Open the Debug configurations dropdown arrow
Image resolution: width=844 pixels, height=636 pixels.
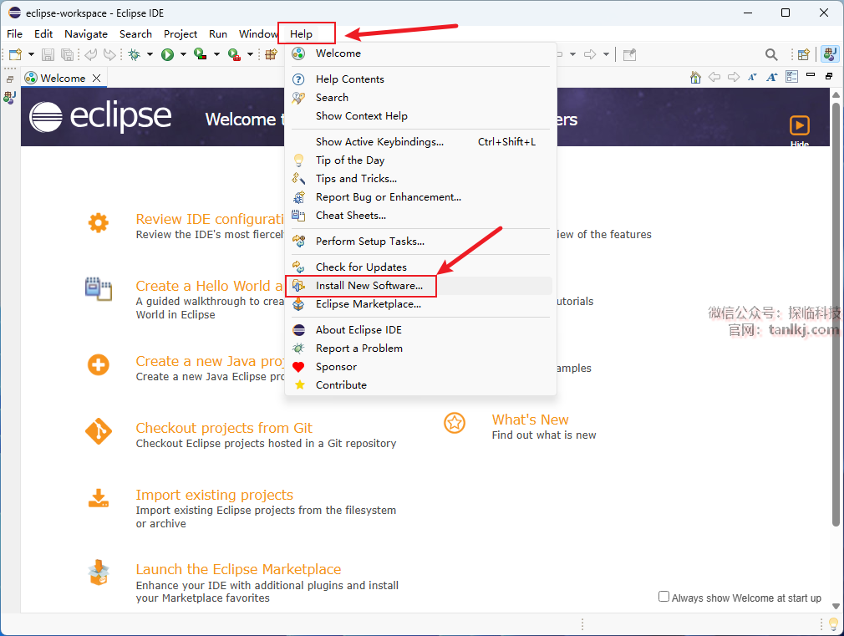point(150,54)
